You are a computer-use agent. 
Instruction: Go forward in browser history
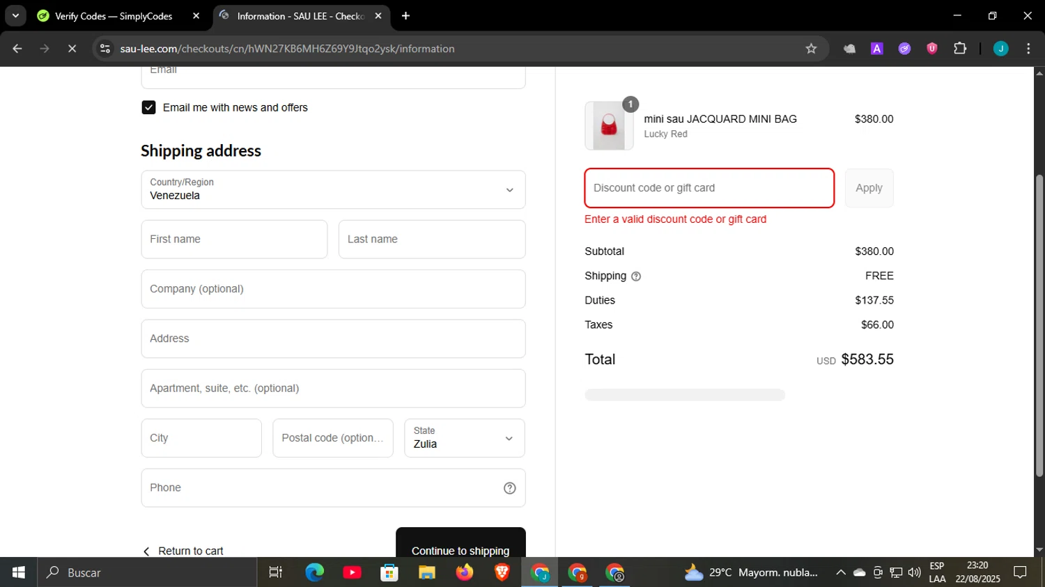tap(45, 49)
